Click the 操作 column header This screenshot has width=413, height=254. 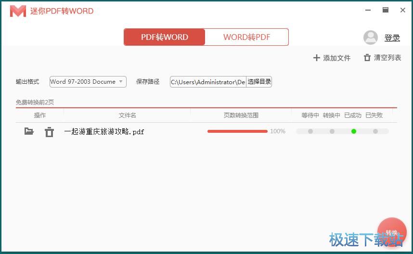[x=40, y=115]
